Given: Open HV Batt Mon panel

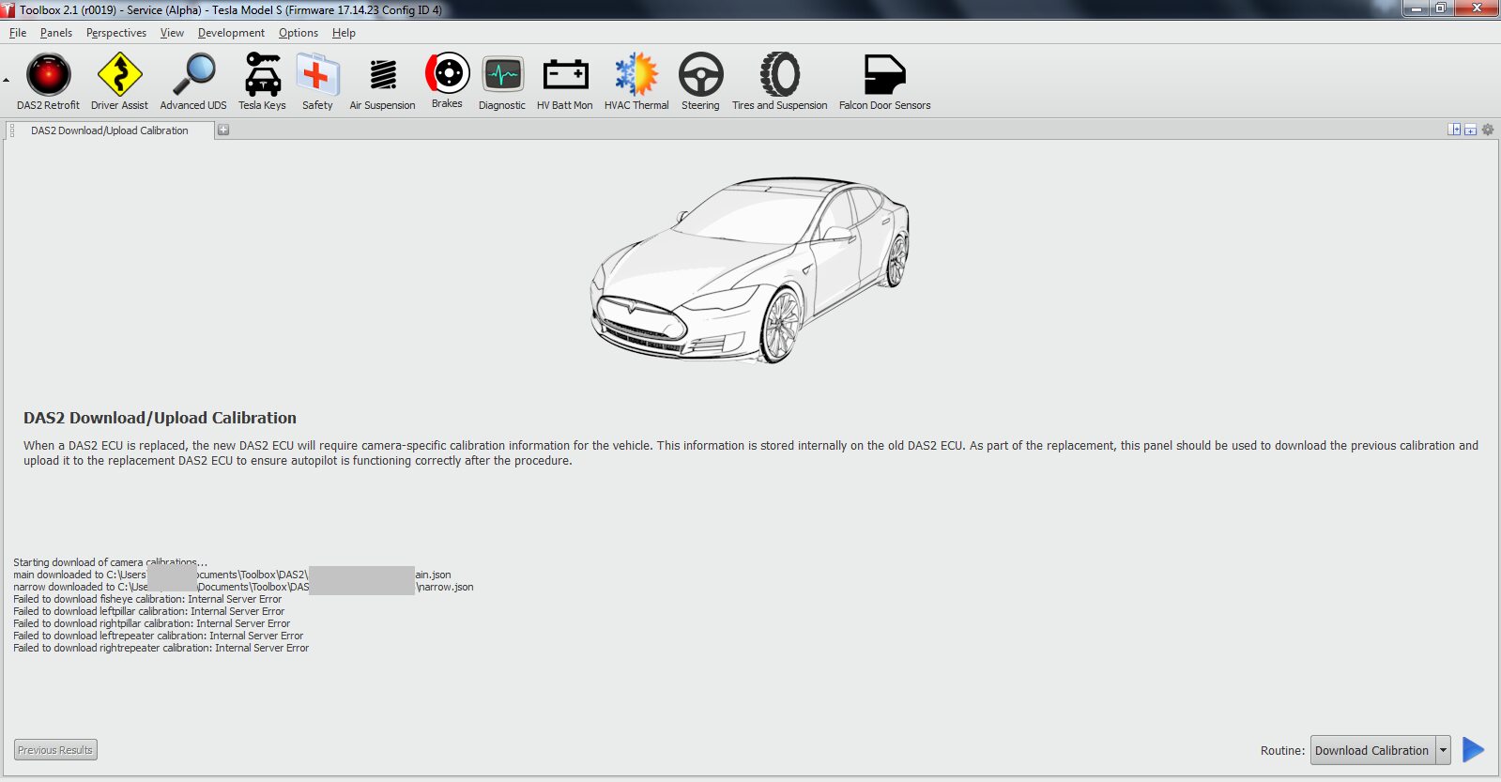Looking at the screenshot, I should (x=565, y=76).
